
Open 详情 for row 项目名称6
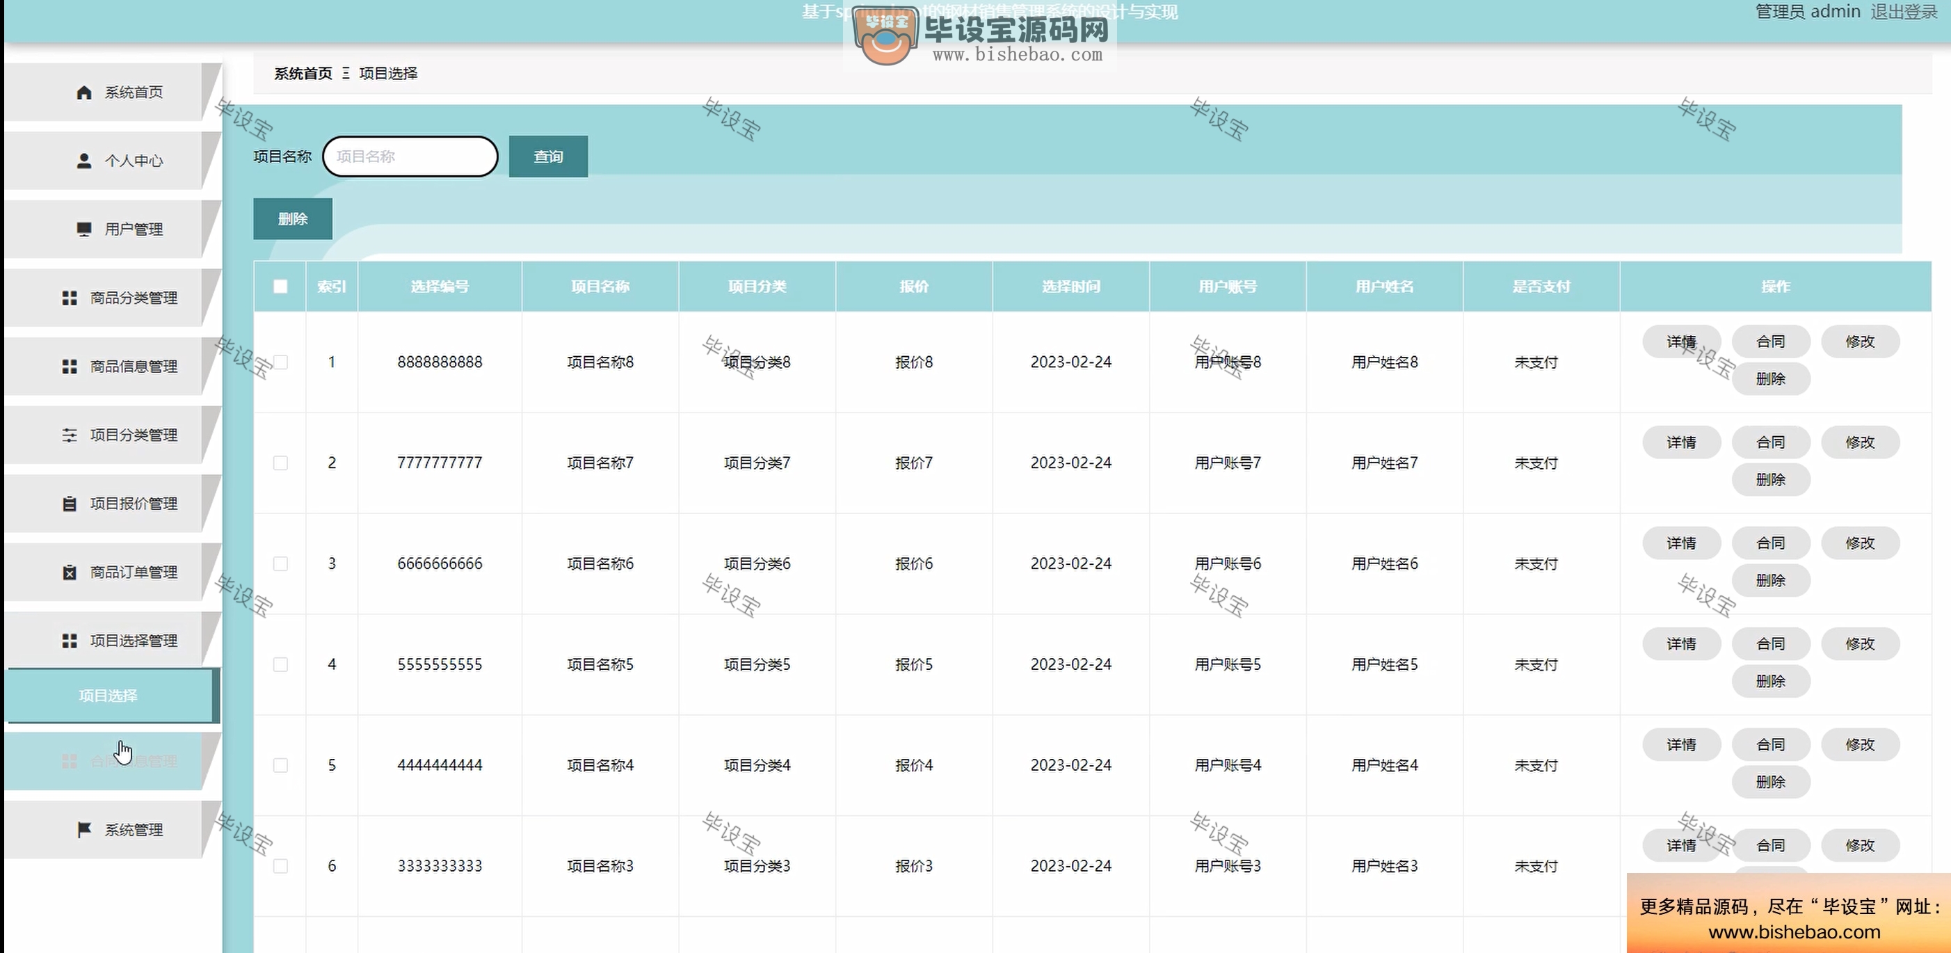1681,543
